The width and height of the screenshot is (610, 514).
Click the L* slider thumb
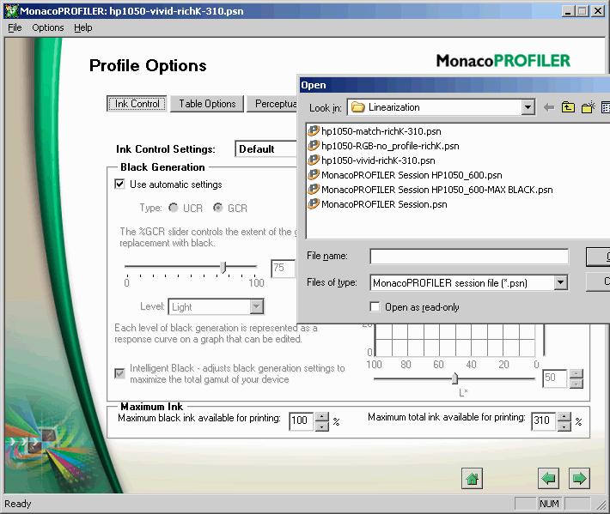tap(454, 378)
